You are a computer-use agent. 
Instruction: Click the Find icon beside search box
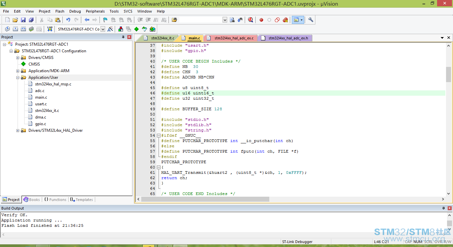232,20
